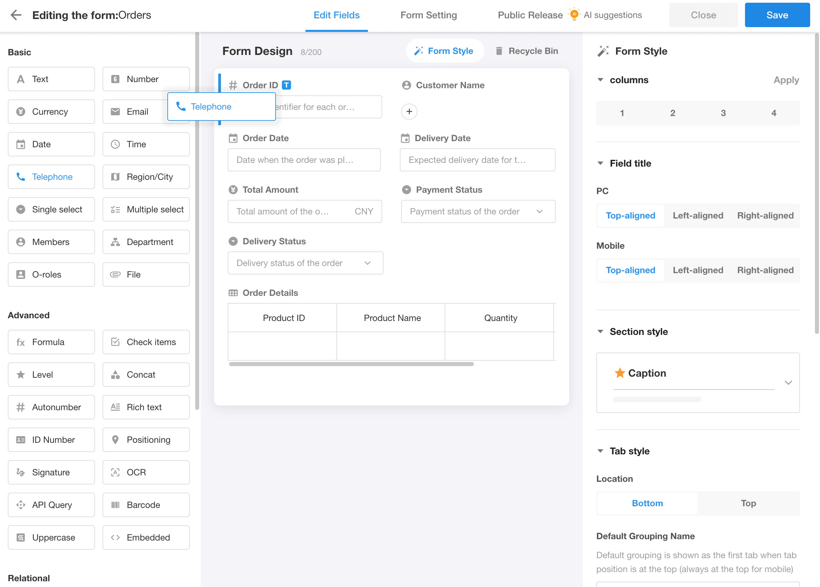Click the Save button
Viewport: 820px width, 587px height.
(x=777, y=15)
